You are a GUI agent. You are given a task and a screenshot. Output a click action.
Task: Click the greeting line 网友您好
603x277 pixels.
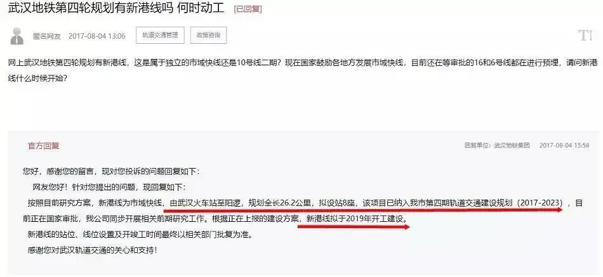pyautogui.click(x=109, y=188)
